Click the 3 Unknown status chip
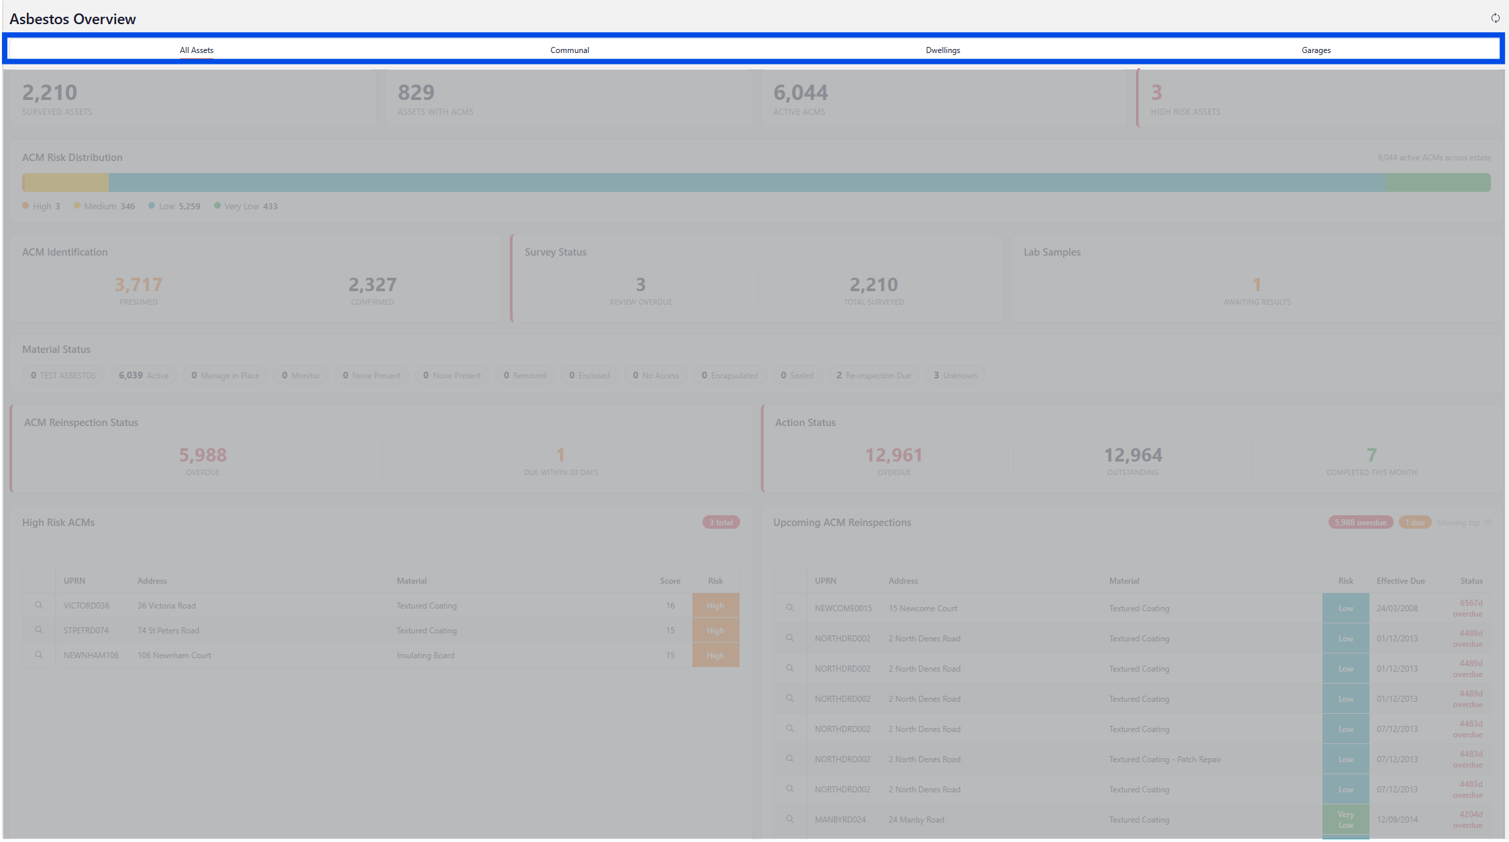 955,375
